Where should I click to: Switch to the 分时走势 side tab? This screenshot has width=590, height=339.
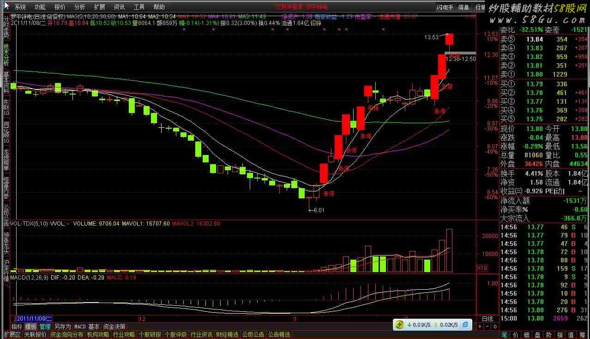pos(6,26)
